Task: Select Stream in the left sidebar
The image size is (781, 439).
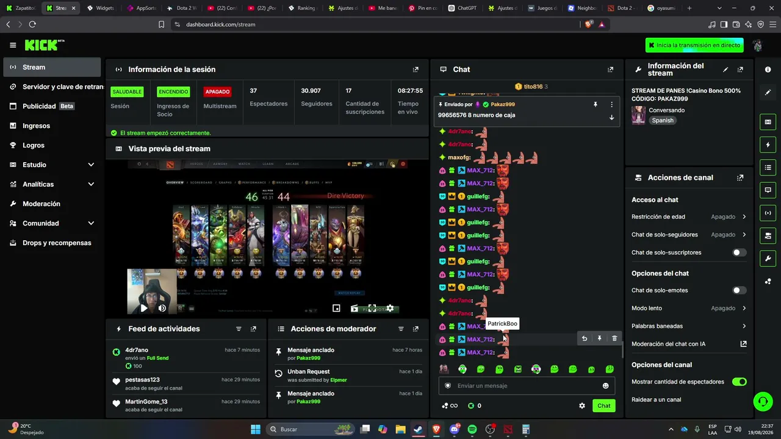Action: tap(52, 67)
